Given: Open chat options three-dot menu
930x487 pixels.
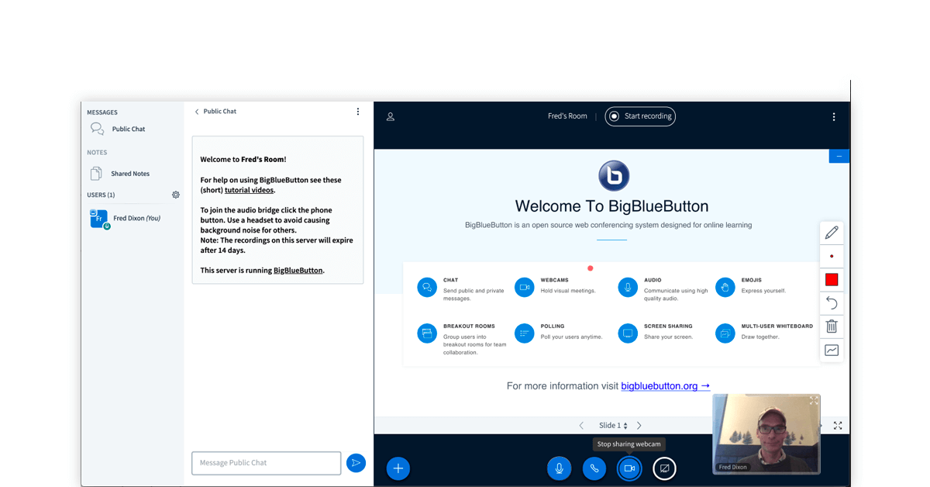Looking at the screenshot, I should (x=358, y=112).
